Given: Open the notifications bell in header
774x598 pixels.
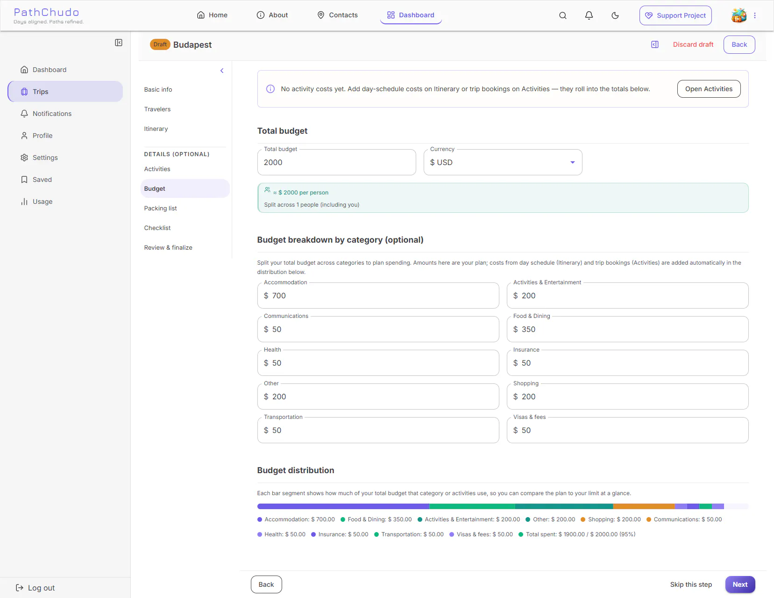Looking at the screenshot, I should 589,15.
